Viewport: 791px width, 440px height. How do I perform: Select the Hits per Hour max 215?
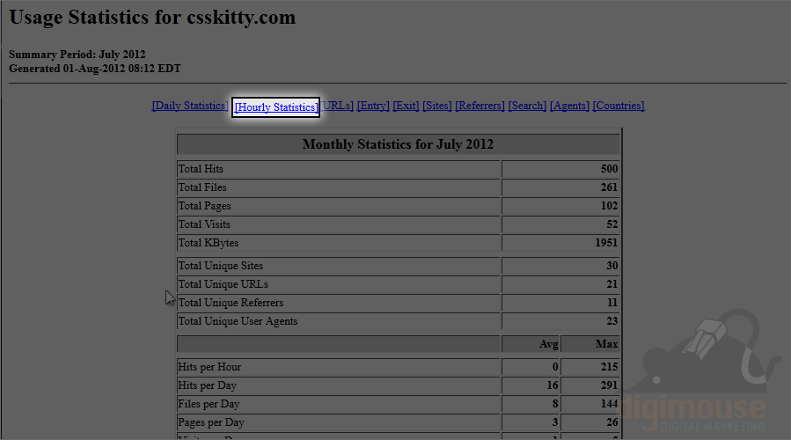point(610,367)
